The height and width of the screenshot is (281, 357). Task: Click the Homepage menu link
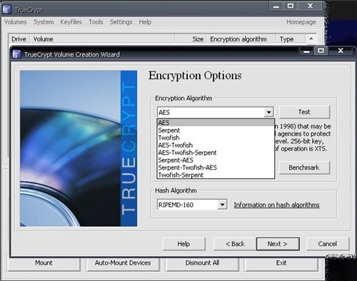301,22
